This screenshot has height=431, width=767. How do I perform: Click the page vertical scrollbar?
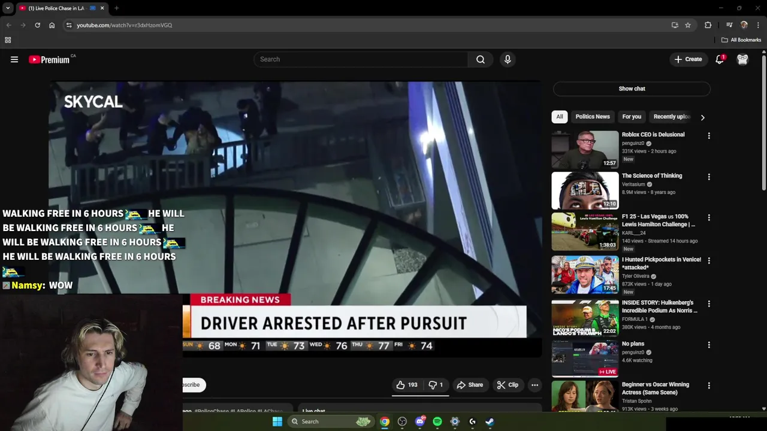pos(763,123)
